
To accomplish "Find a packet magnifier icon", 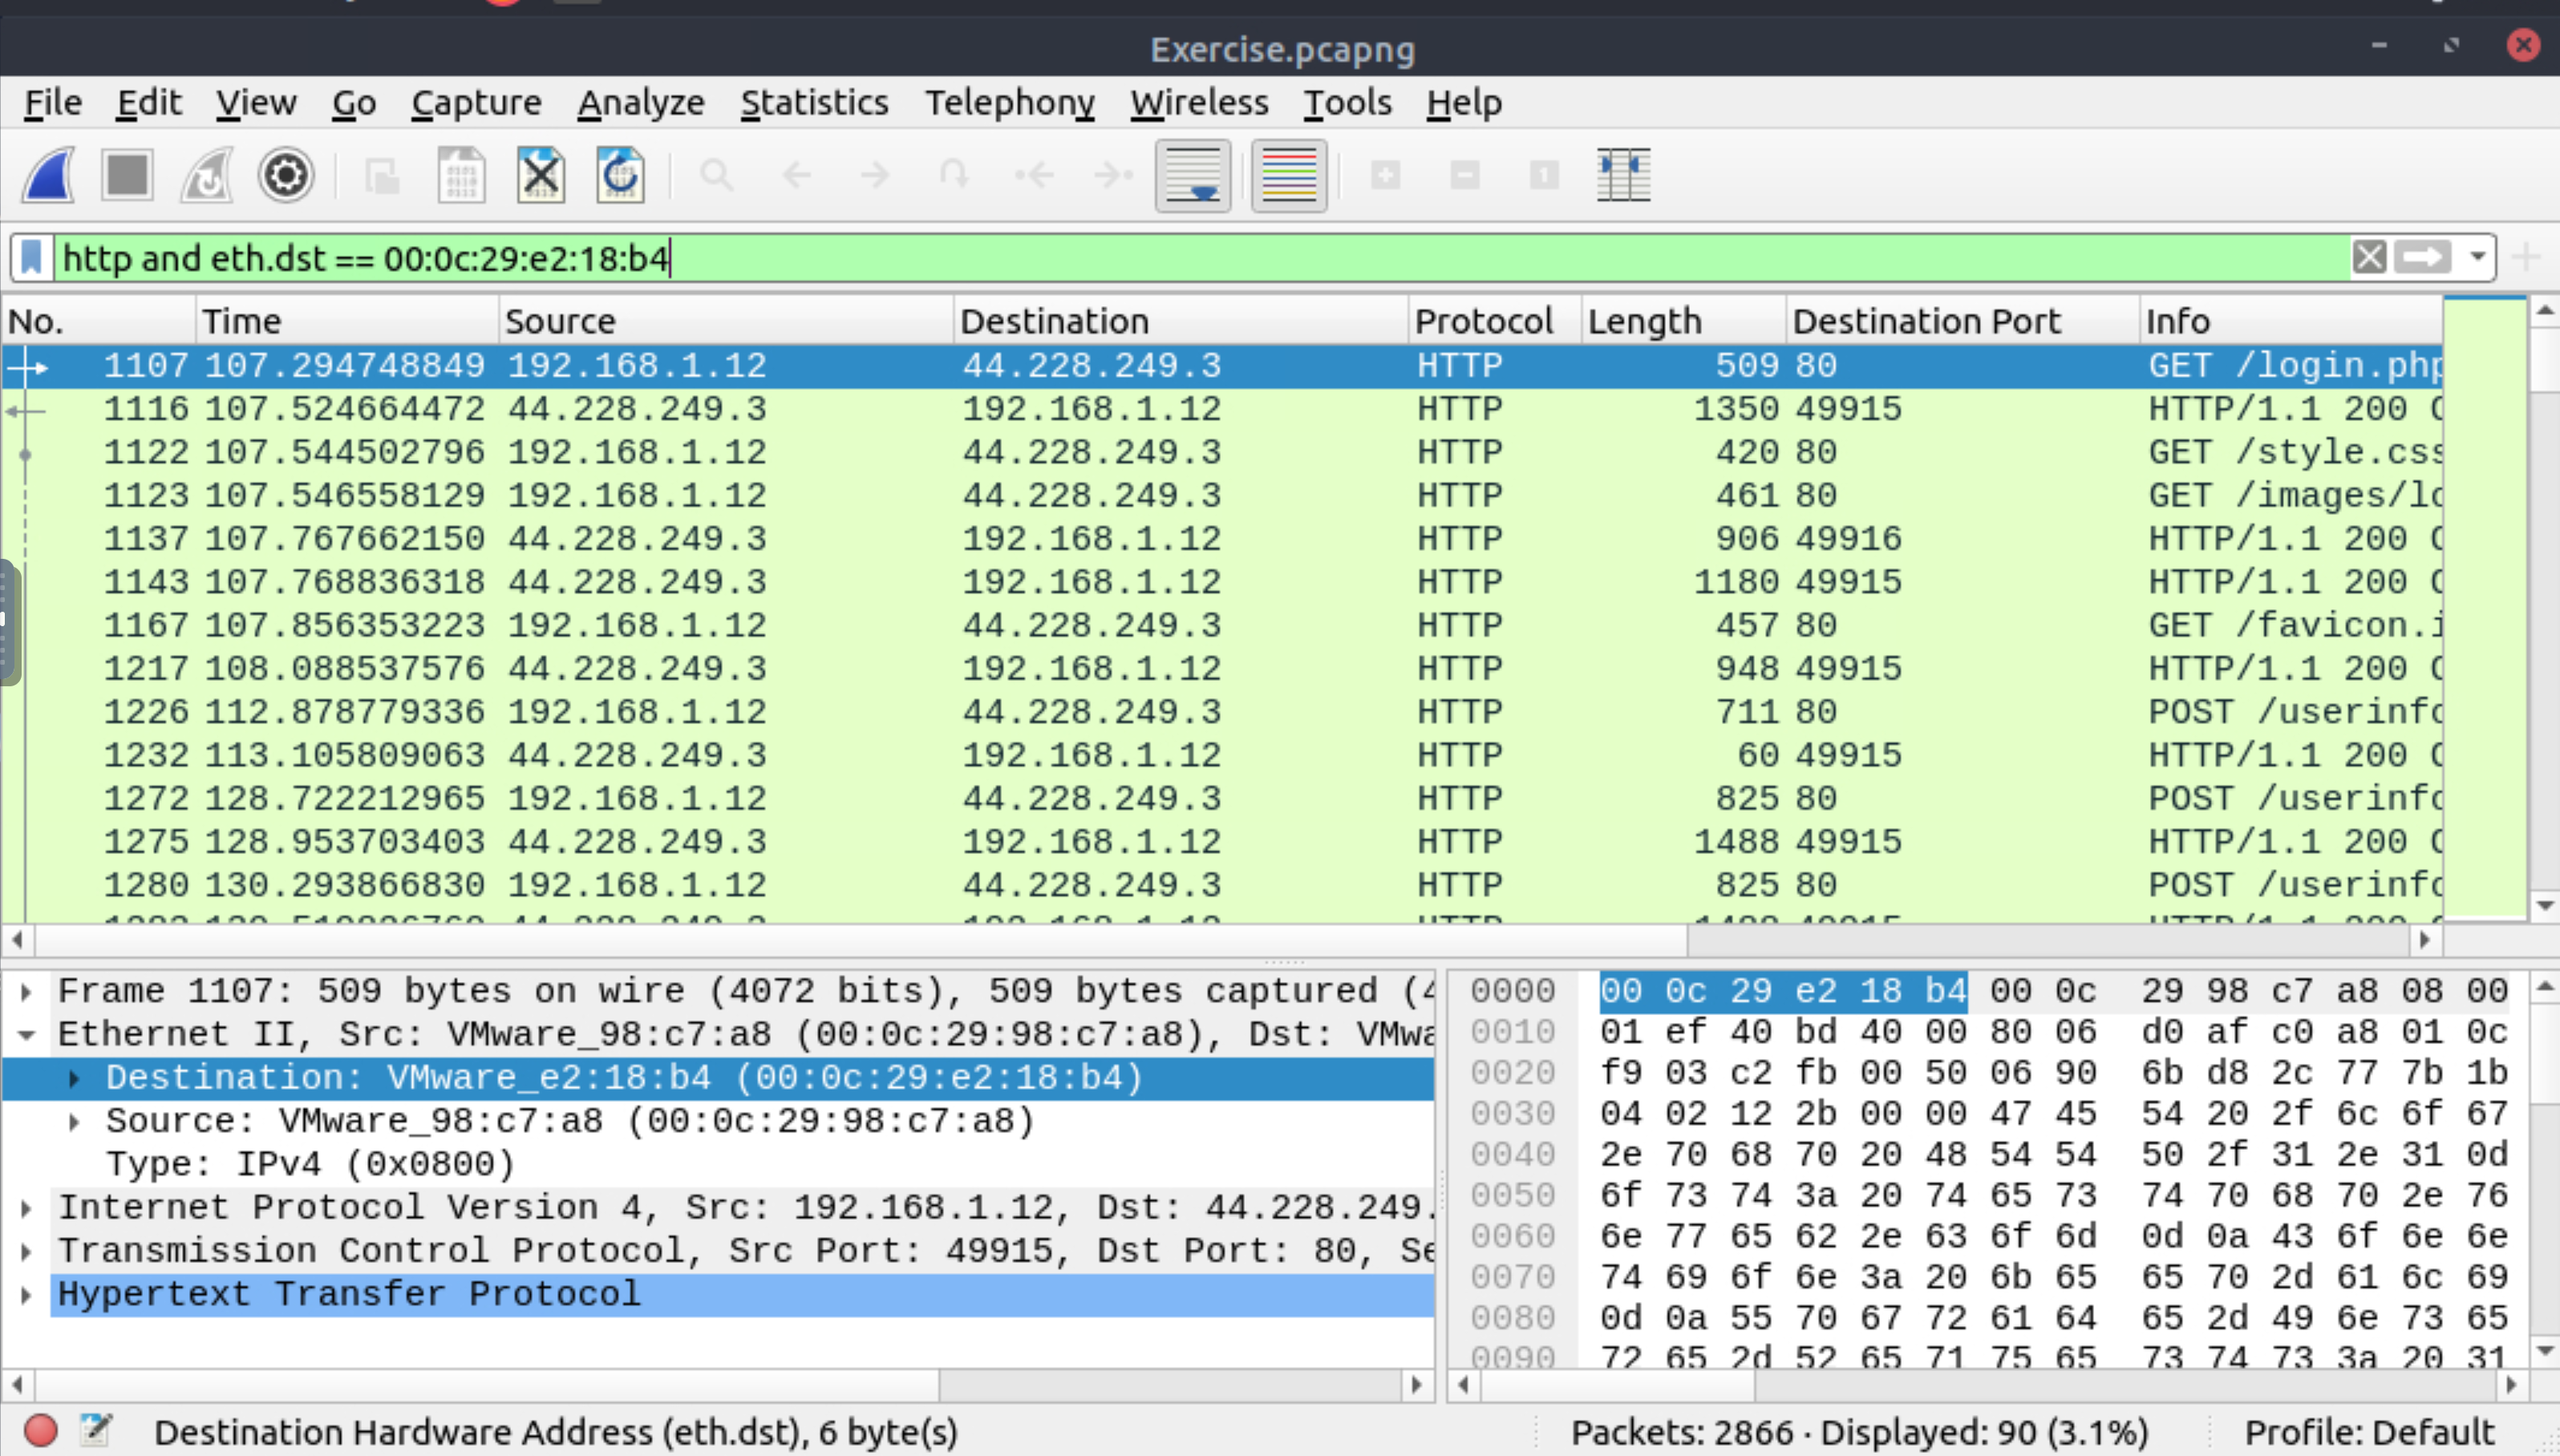I will [x=716, y=175].
